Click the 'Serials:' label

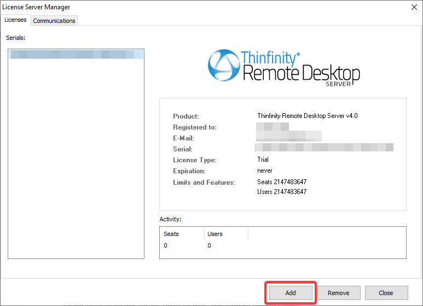tap(16, 38)
